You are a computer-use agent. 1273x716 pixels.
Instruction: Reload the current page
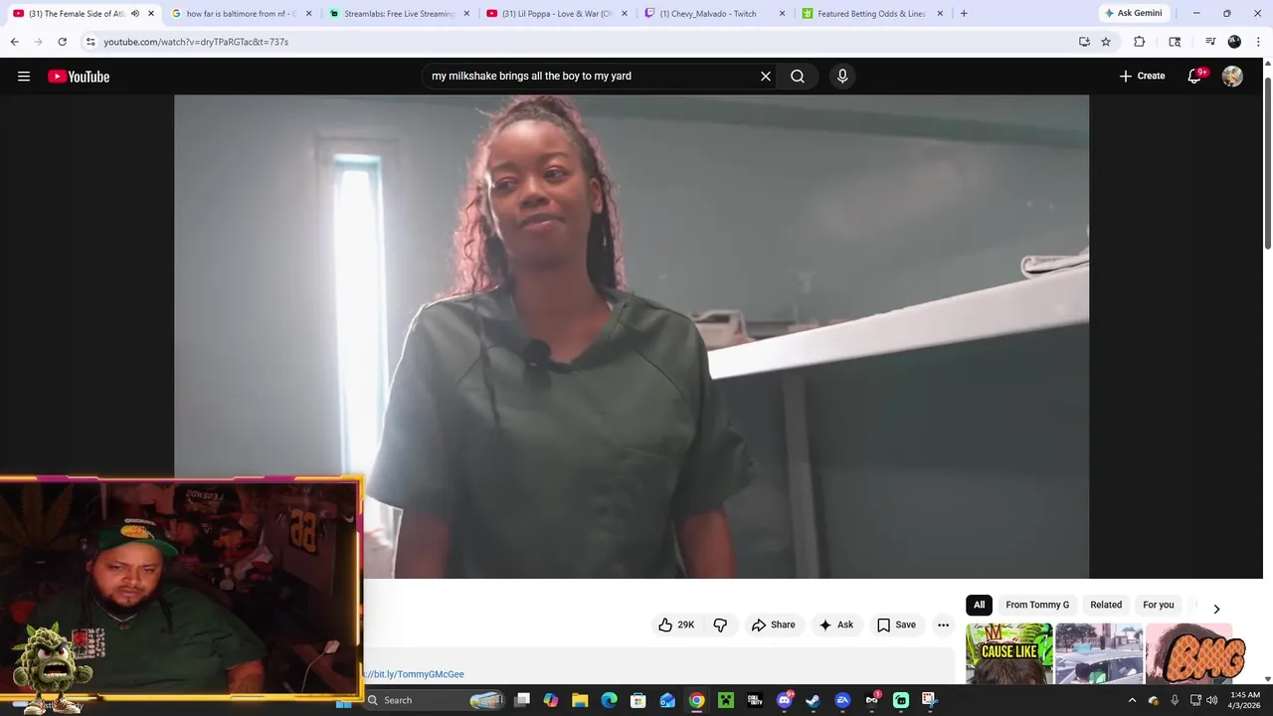point(62,42)
